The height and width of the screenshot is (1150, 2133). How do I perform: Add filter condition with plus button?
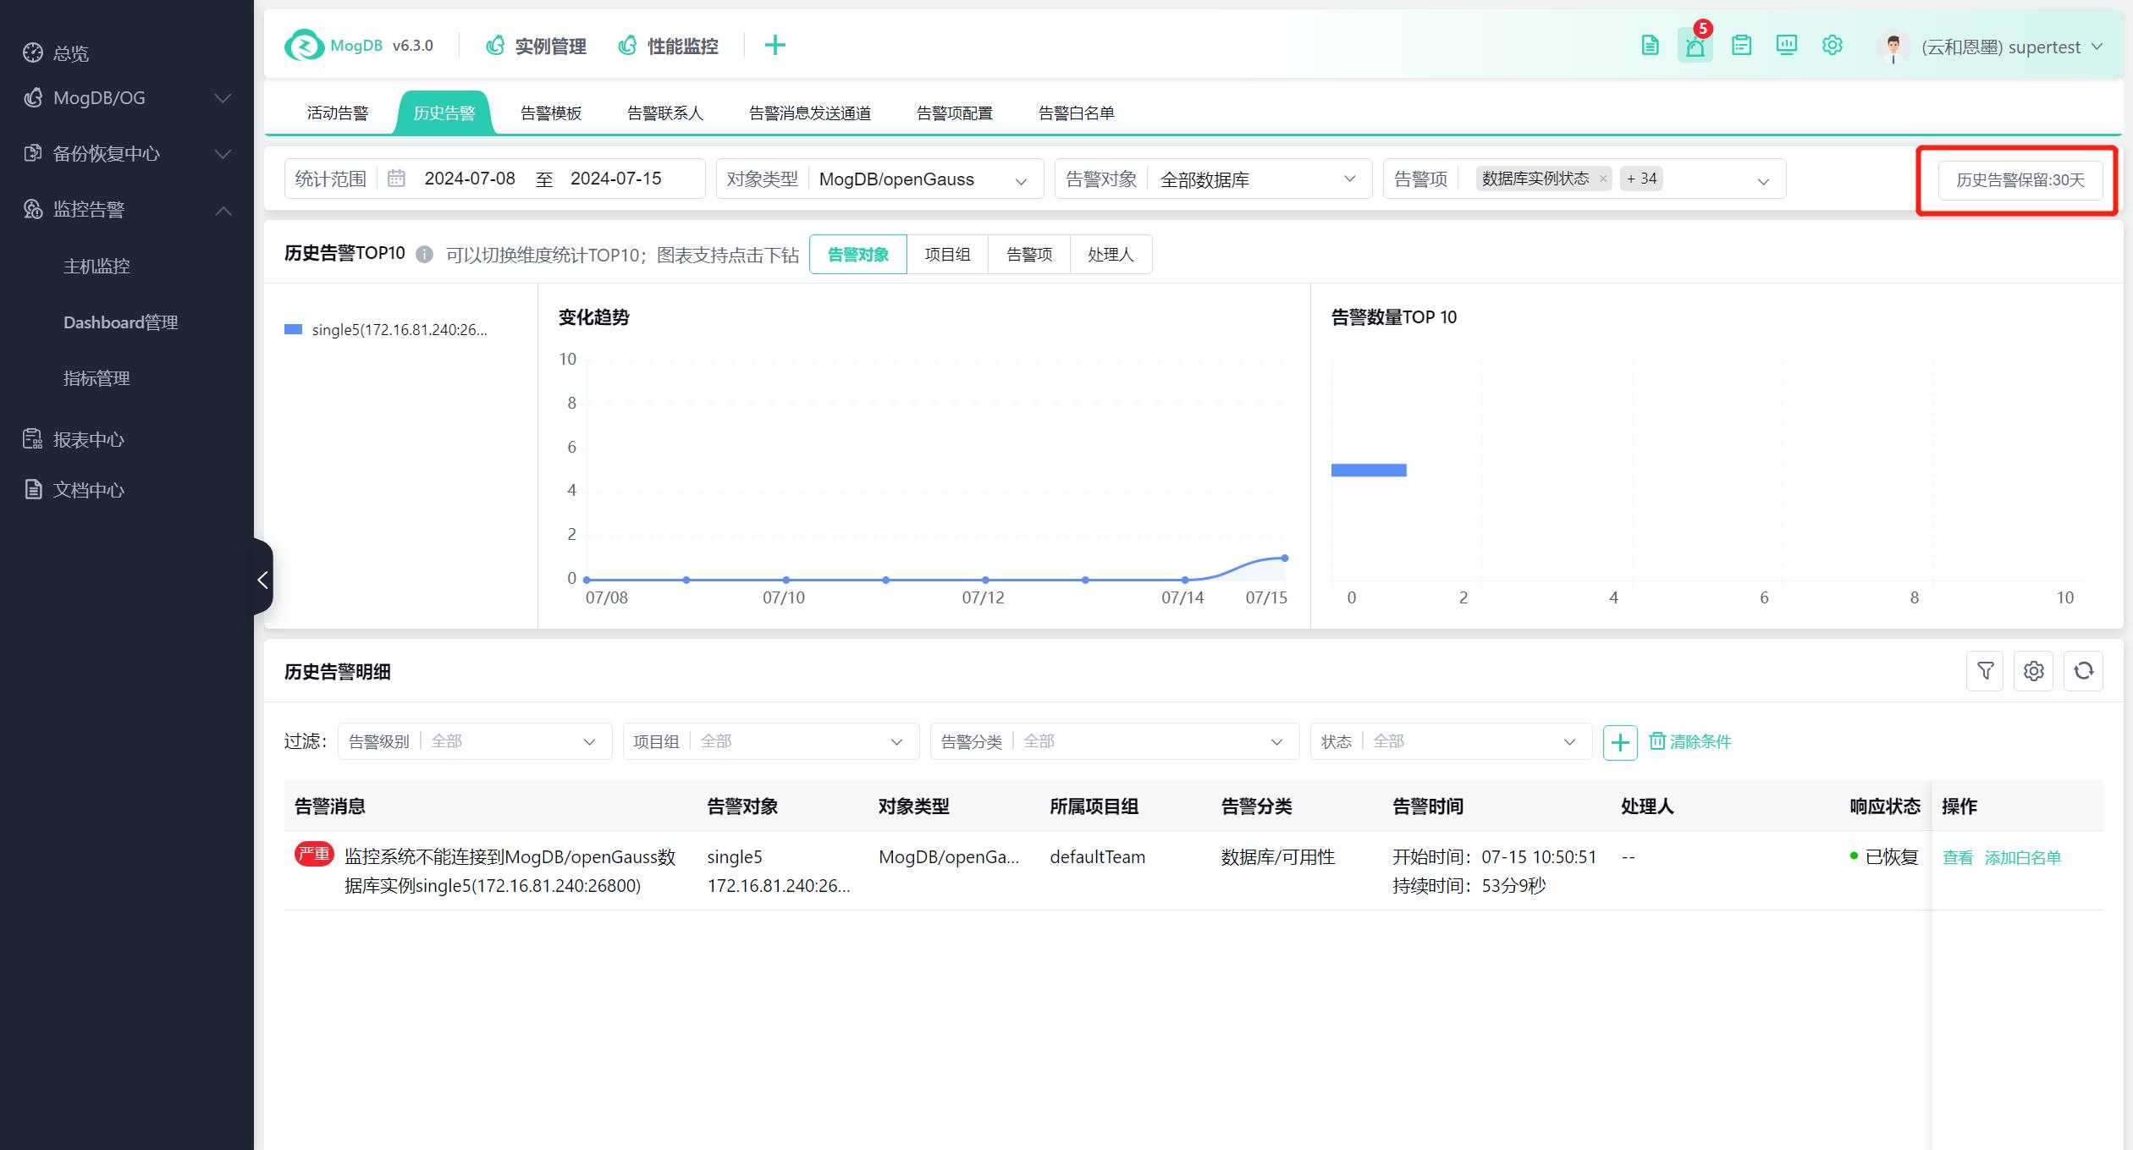[x=1620, y=742]
